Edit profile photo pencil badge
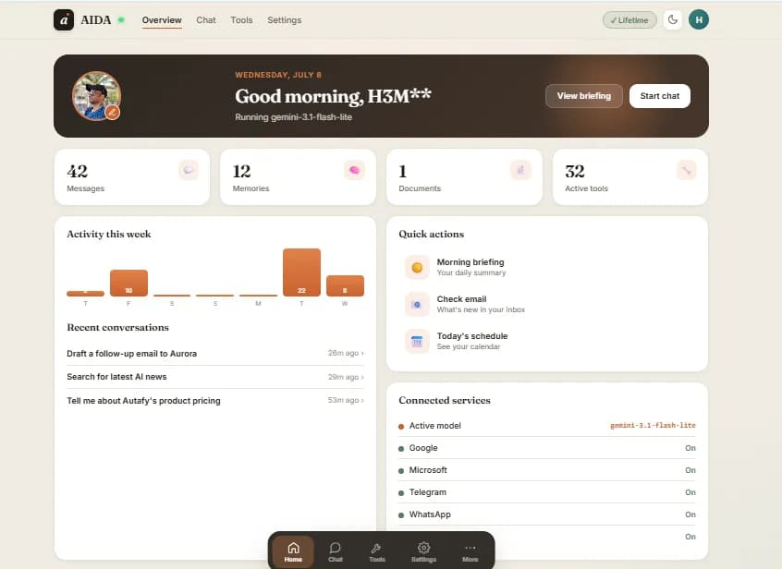Screen dimensions: 782x569 click(113, 113)
